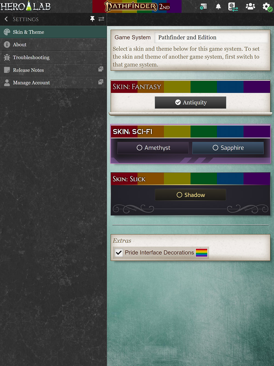The image size is (274, 366).
Task: Click the Extras heading
Action: click(122, 241)
